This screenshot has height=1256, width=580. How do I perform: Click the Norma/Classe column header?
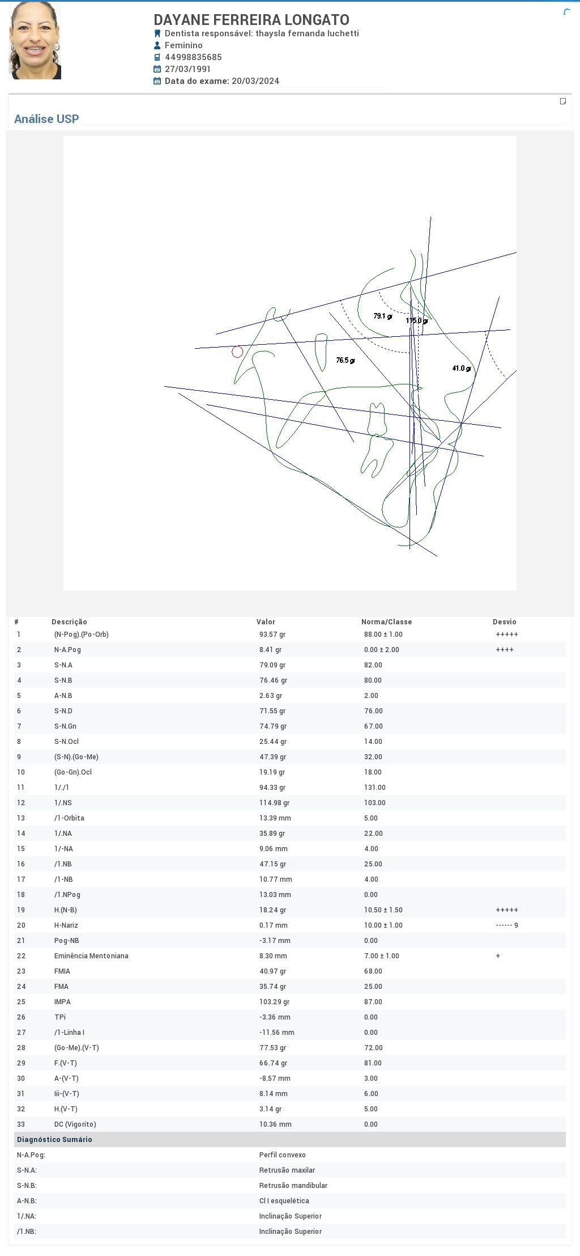386,622
